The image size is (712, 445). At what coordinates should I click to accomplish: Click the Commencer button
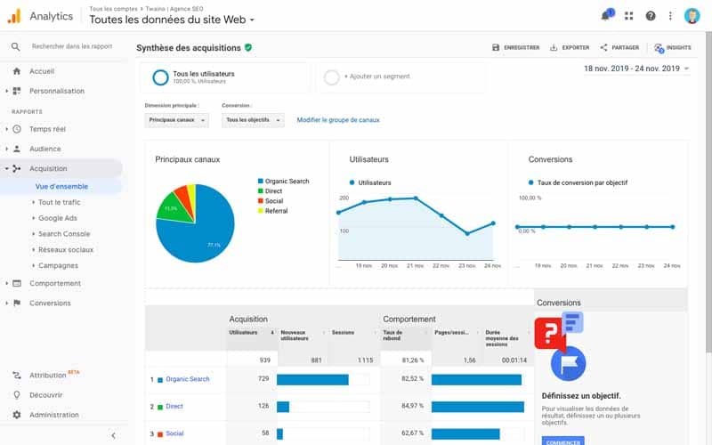[563, 441]
